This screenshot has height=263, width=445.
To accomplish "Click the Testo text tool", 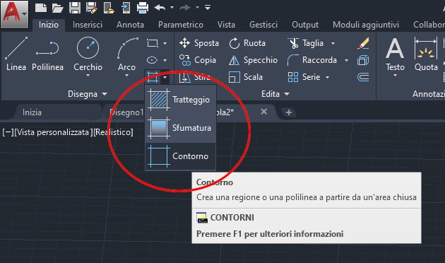I will point(395,54).
